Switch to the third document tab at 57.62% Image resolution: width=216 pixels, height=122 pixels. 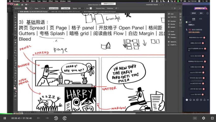100,12
